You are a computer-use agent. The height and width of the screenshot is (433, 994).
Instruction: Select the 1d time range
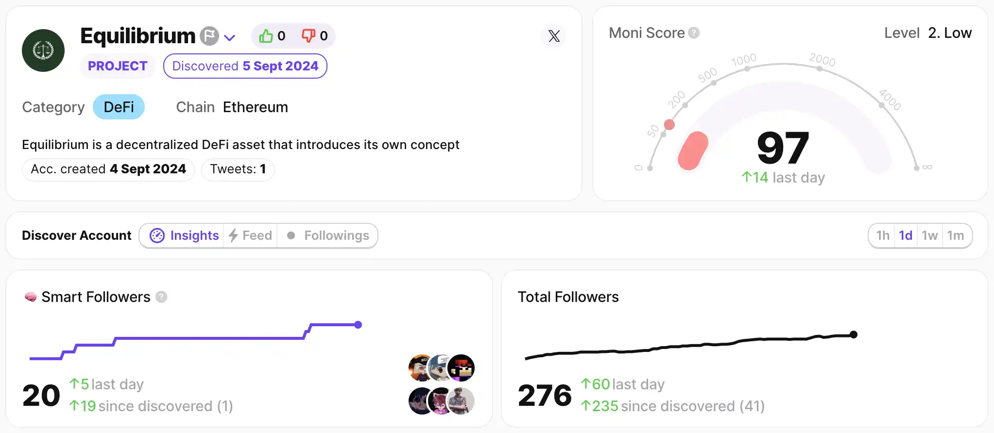pos(906,236)
